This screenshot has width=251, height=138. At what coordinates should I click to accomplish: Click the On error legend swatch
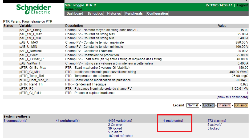241,105
